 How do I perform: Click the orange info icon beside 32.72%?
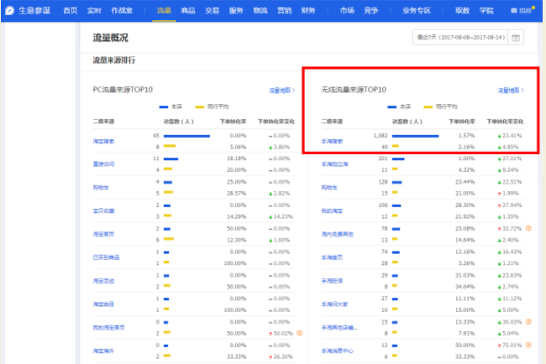(528, 228)
